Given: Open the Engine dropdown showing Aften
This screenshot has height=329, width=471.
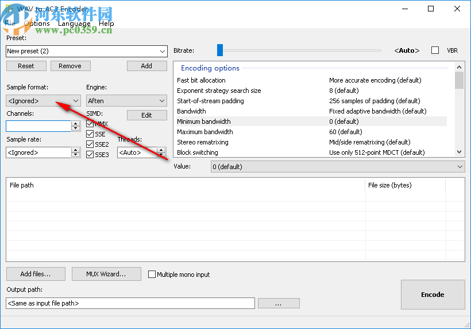Looking at the screenshot, I should click(126, 101).
